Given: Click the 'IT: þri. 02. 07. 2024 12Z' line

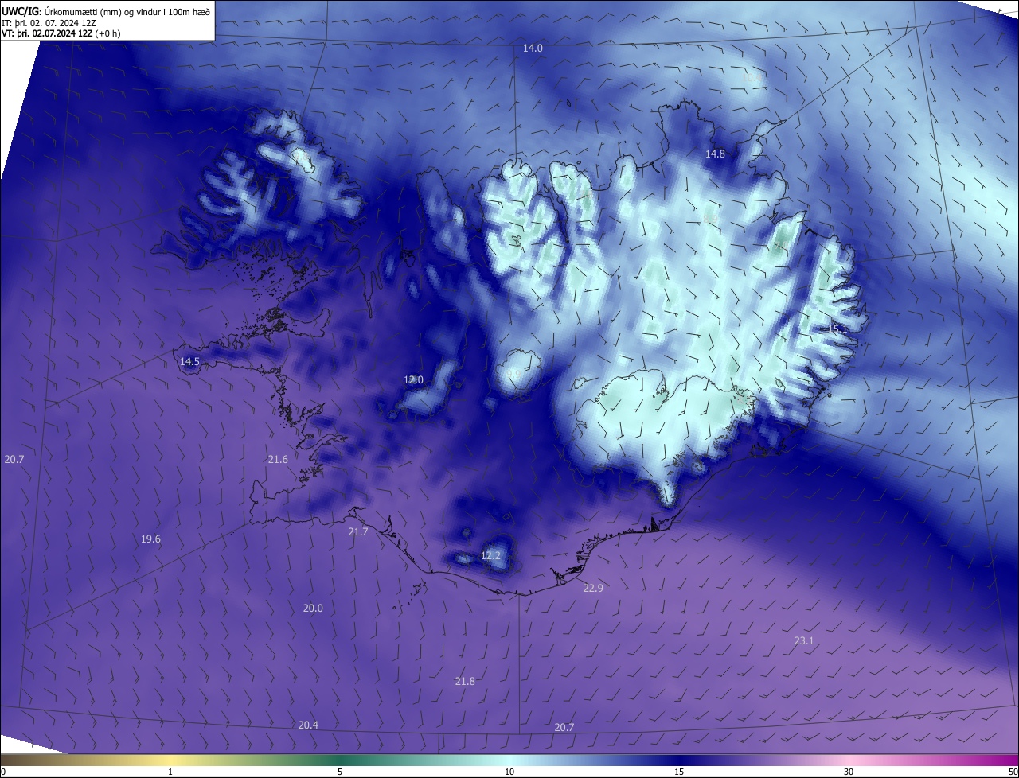Looking at the screenshot, I should pyautogui.click(x=49, y=23).
